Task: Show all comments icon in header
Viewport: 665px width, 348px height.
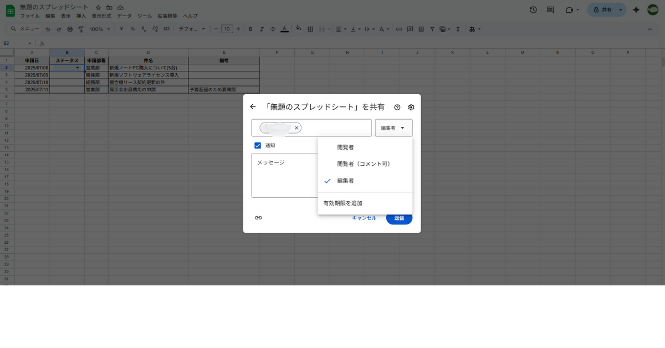Action: click(x=550, y=10)
